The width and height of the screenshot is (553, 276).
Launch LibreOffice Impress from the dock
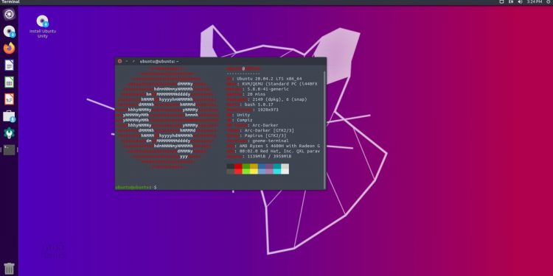coord(9,99)
